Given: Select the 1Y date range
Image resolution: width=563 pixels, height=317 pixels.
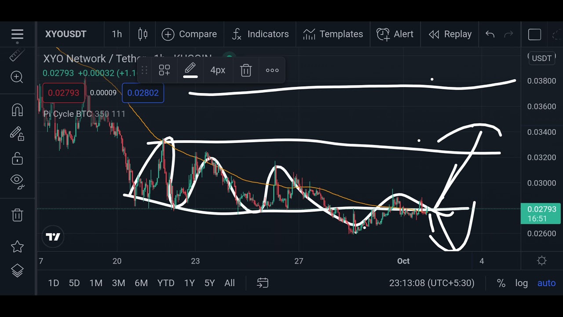Looking at the screenshot, I should (x=189, y=283).
